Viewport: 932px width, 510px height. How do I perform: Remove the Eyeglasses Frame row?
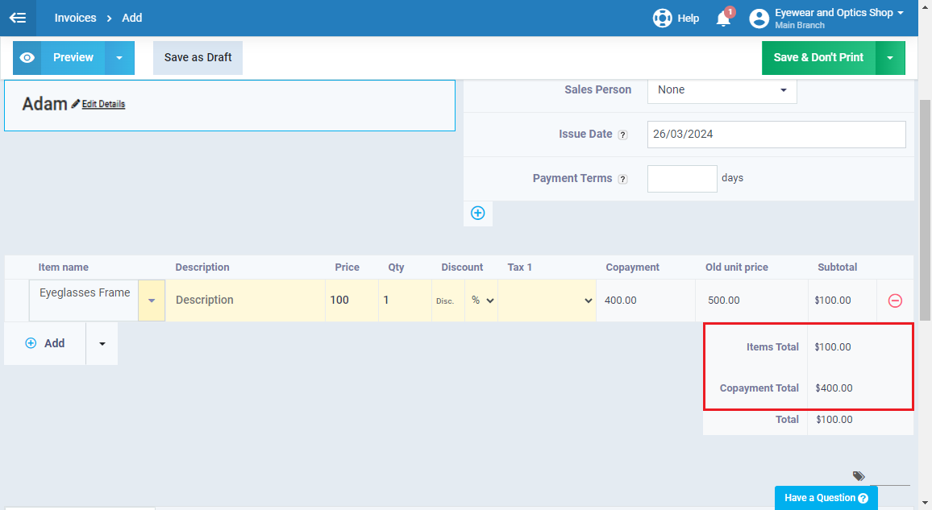(895, 301)
